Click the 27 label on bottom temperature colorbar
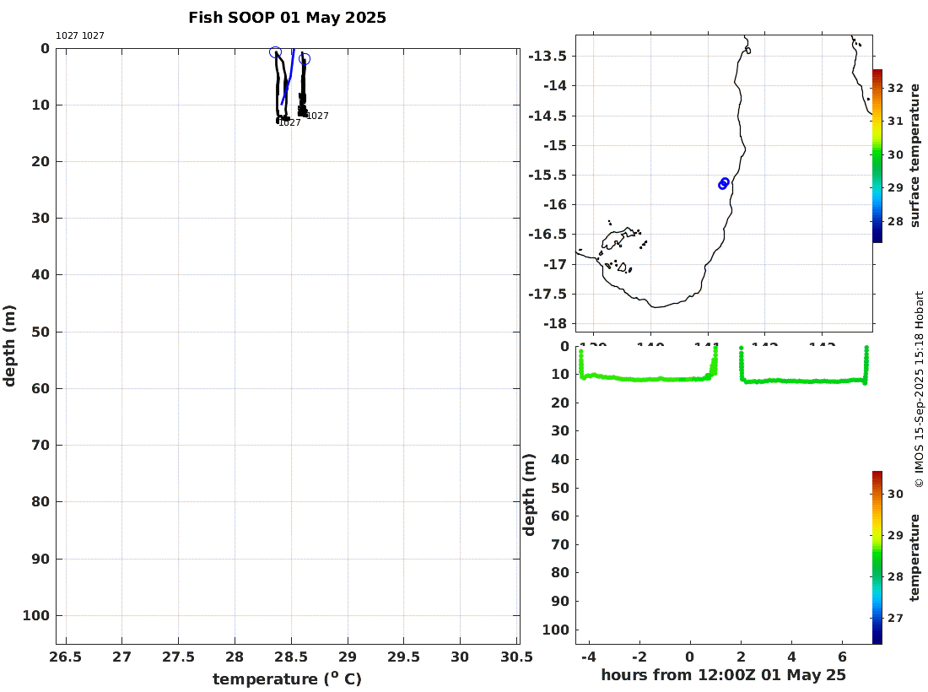Image resolution: width=928 pixels, height=692 pixels. point(895,618)
